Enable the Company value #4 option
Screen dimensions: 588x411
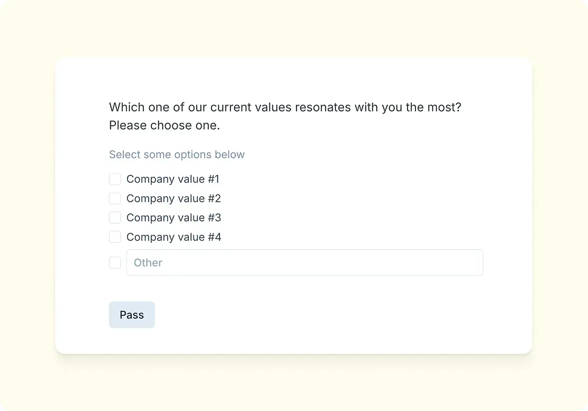(115, 237)
